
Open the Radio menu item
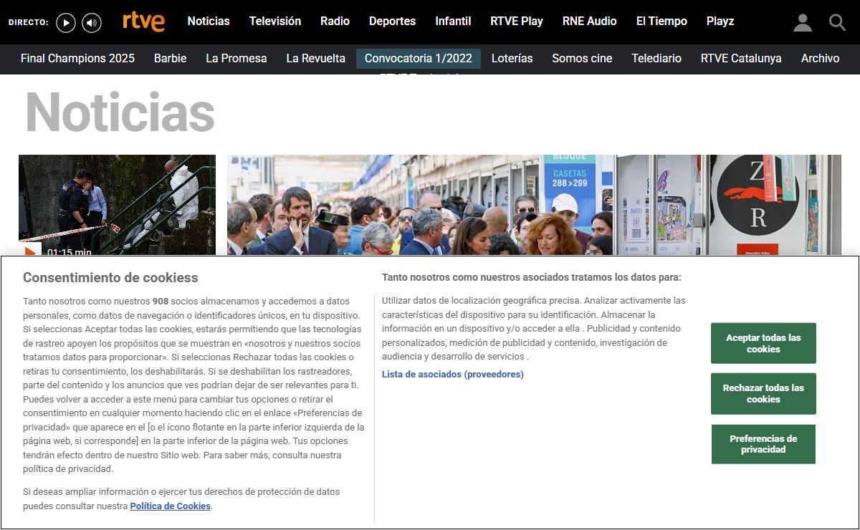click(335, 21)
